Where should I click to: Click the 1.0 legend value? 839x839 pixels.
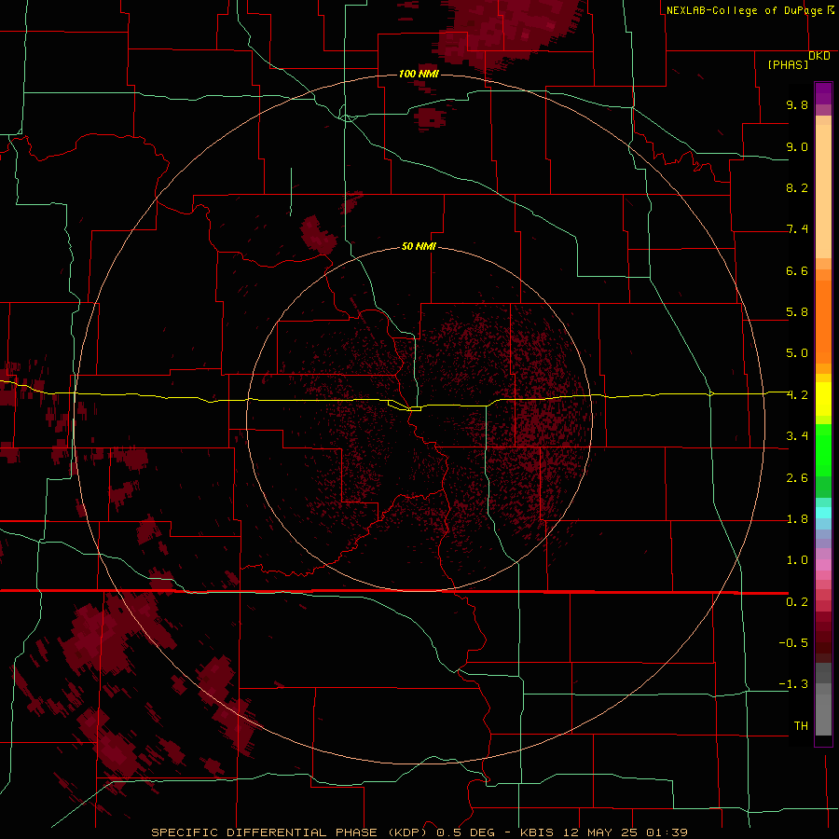tap(797, 560)
